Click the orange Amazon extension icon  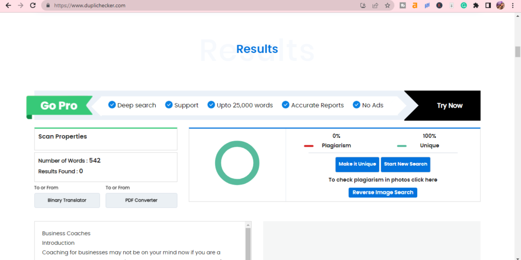(x=415, y=6)
